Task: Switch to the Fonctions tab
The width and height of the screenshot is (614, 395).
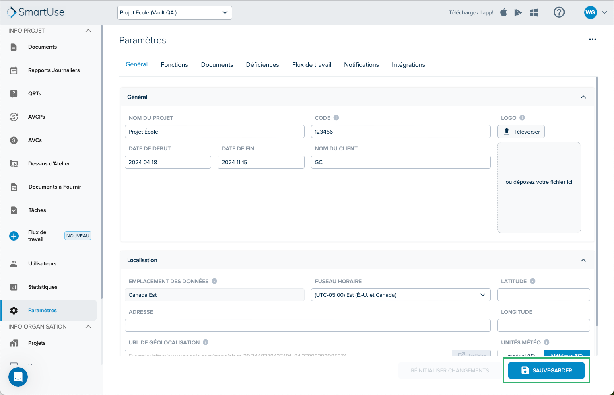Action: pyautogui.click(x=174, y=65)
